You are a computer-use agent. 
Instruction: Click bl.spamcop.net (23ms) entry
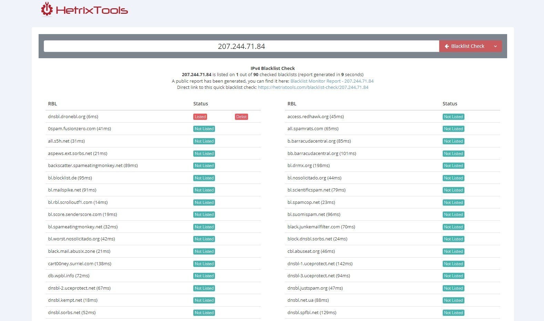[x=311, y=202]
